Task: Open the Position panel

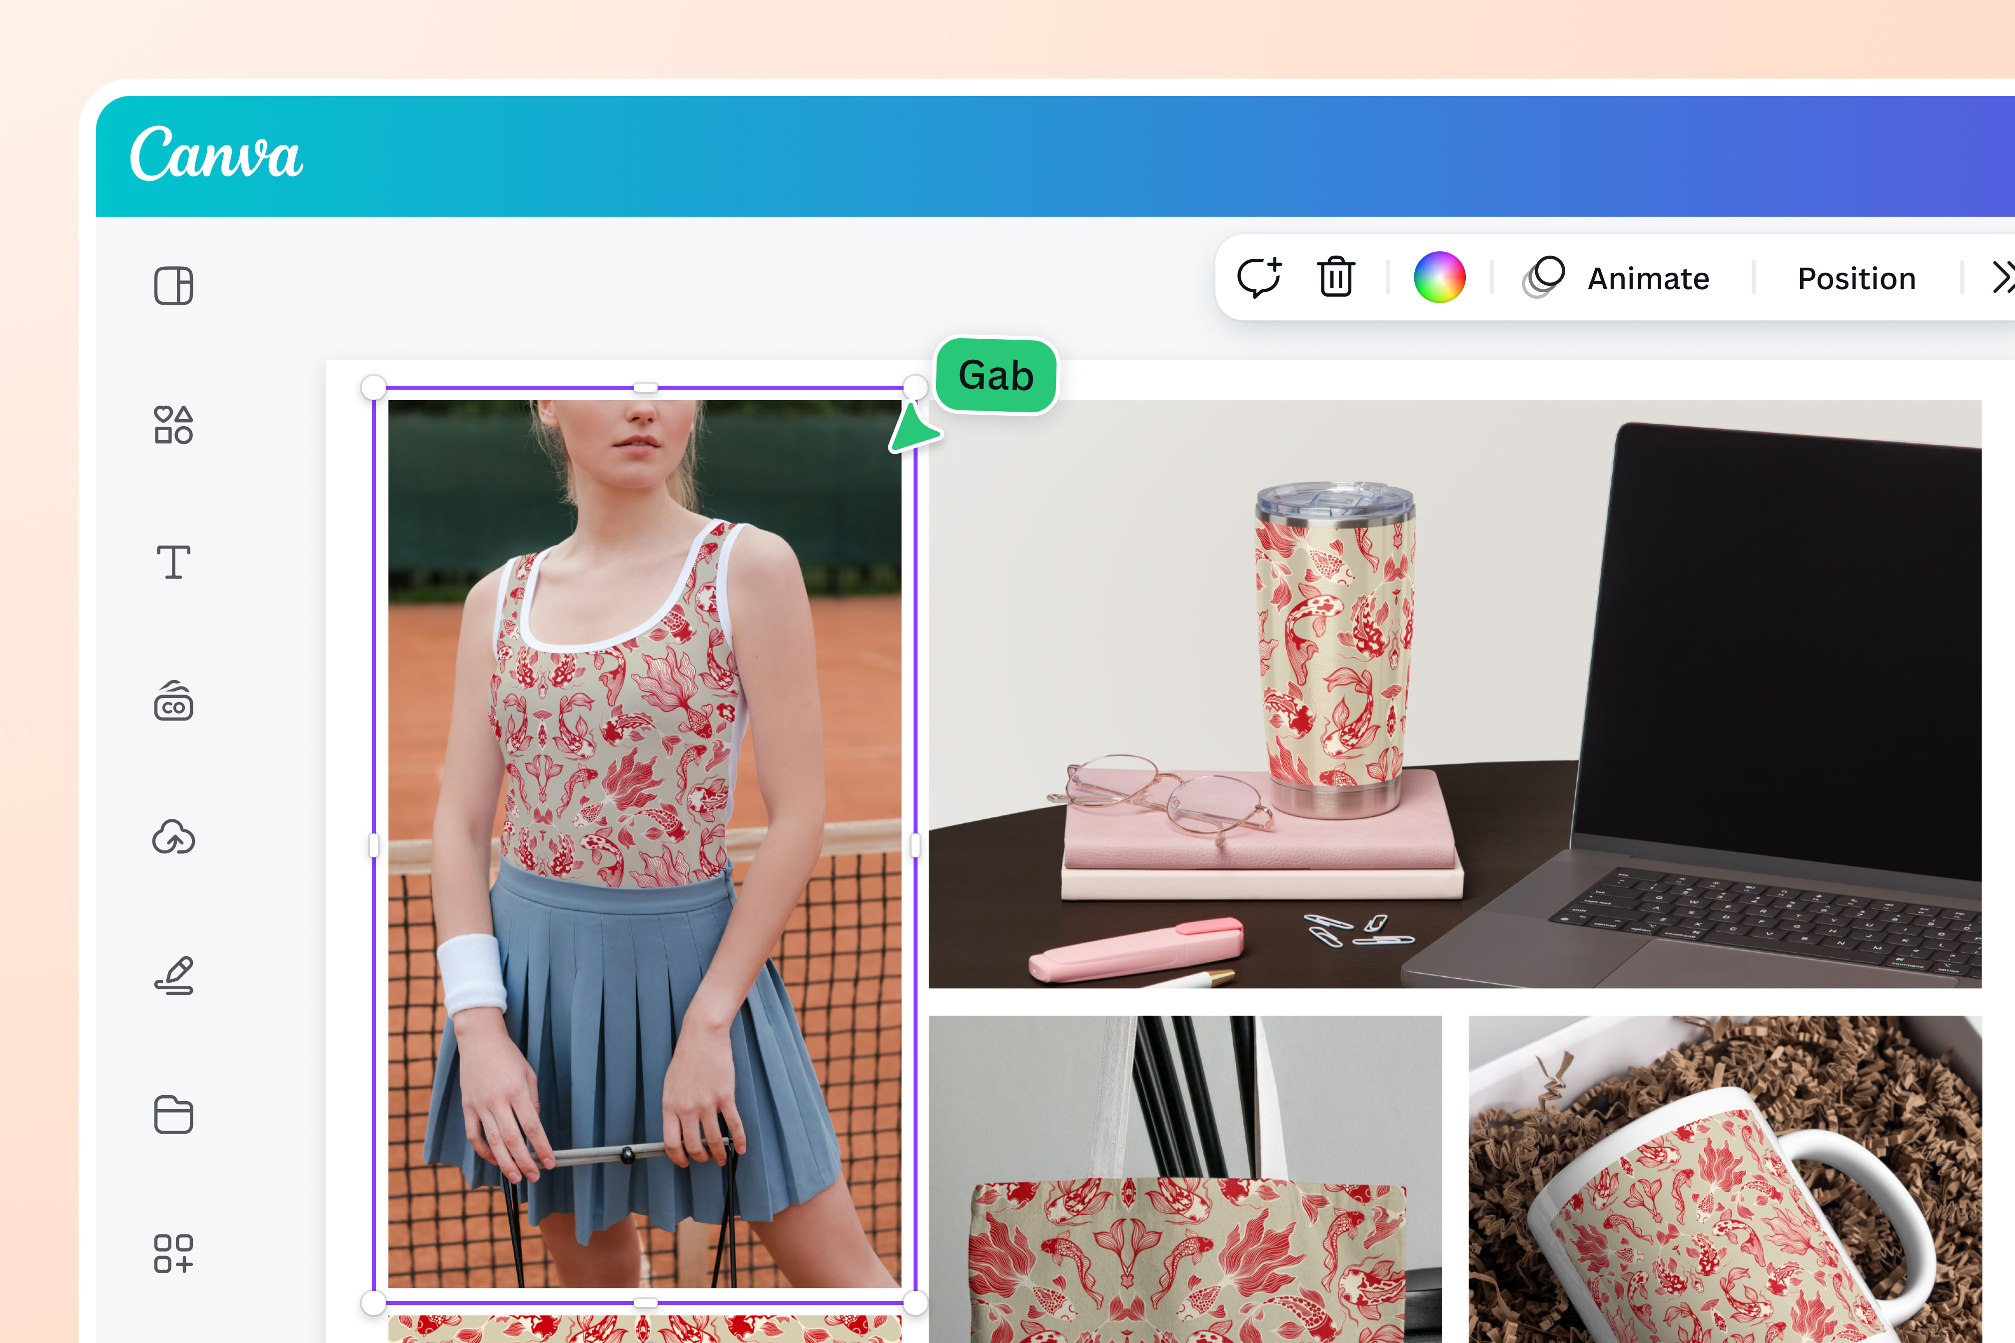Action: click(1856, 277)
